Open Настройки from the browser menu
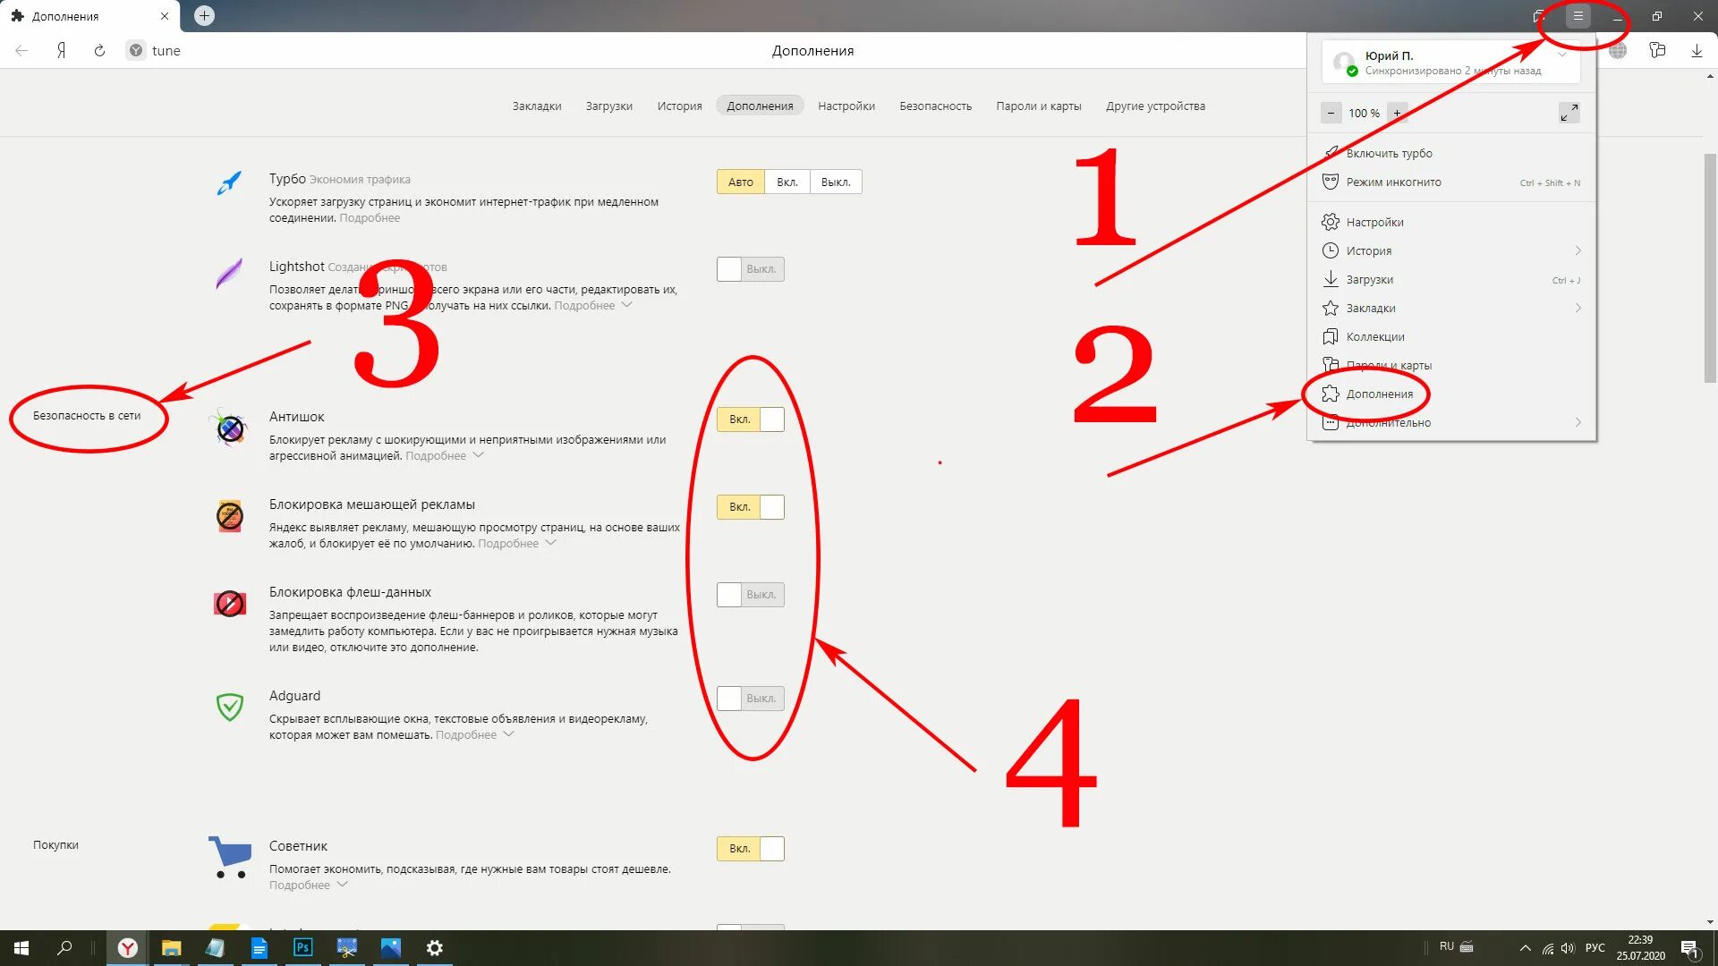The width and height of the screenshot is (1718, 966). pos(1451,222)
